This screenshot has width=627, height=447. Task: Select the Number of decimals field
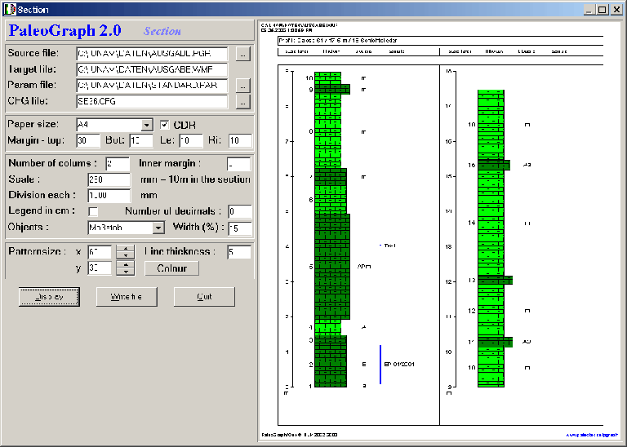point(239,212)
